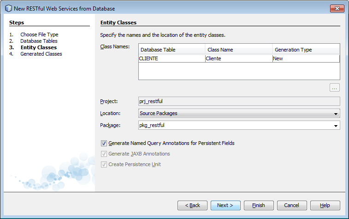Viewport: 349px width, 219px height.
Task: Click the Database Table column header
Action: tap(172, 50)
